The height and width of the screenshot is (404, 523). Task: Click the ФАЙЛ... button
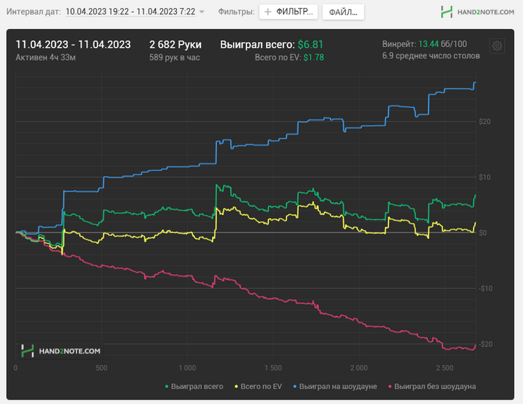tap(343, 13)
